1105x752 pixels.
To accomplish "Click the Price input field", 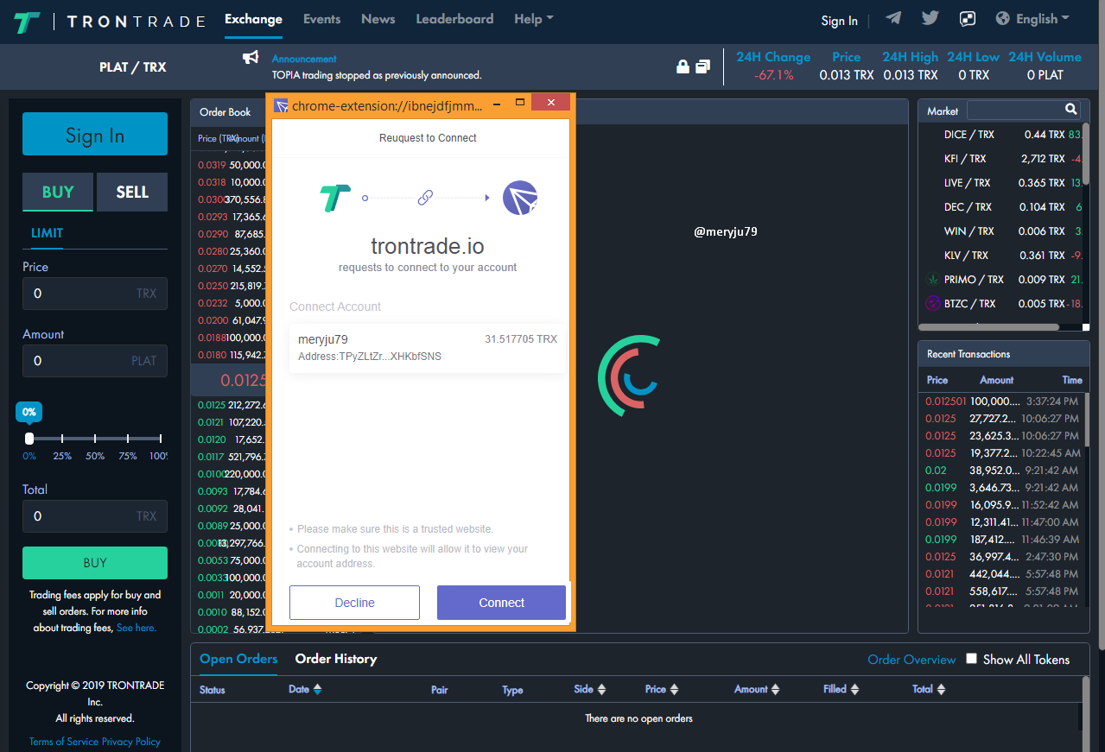I will [95, 294].
